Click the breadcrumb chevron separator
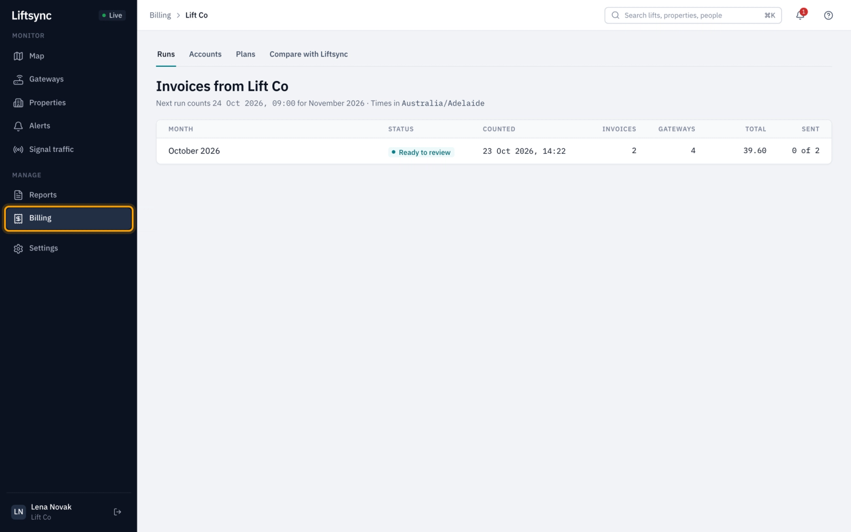 pos(178,15)
